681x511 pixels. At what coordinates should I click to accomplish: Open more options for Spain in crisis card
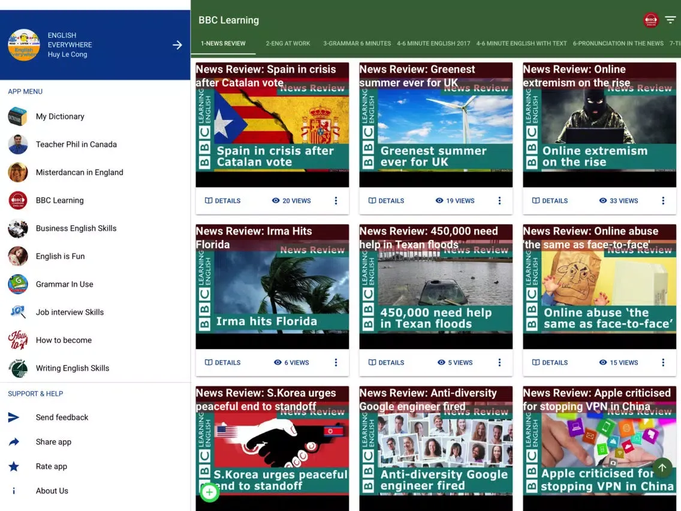click(336, 201)
